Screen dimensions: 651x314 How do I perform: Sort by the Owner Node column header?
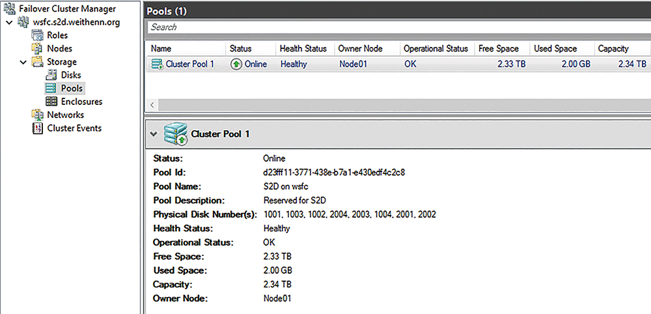click(366, 49)
